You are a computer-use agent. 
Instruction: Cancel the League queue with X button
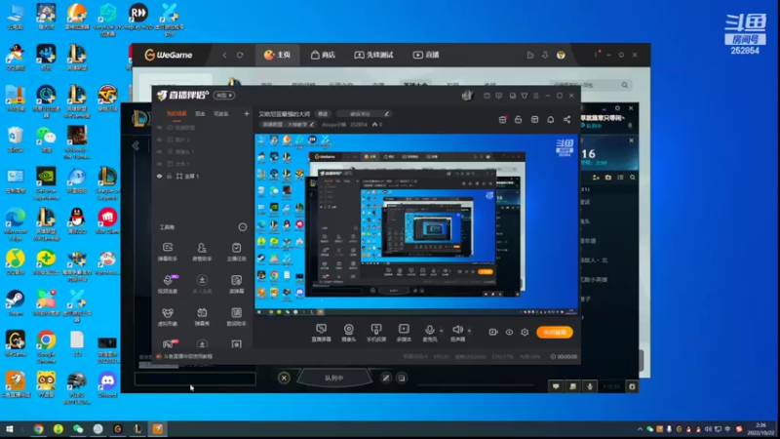pos(284,378)
